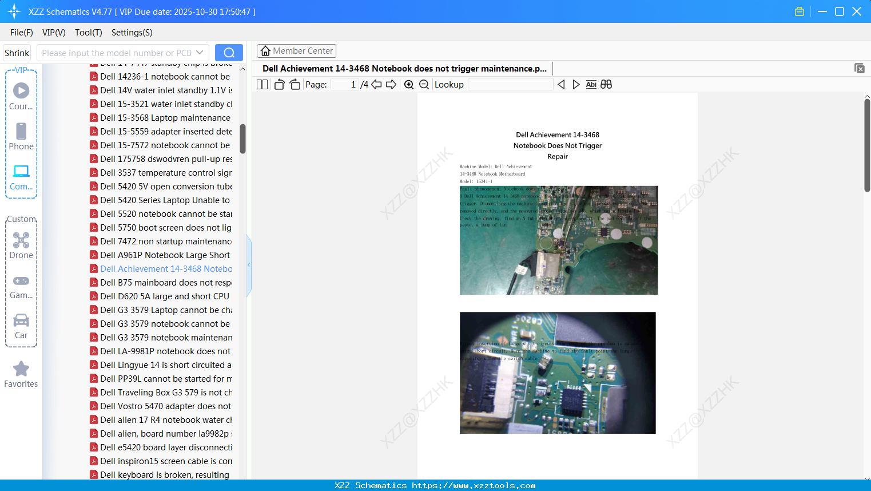Click the XZZ Schematics app logo
Screen dimensions: 871x491
coord(14,11)
